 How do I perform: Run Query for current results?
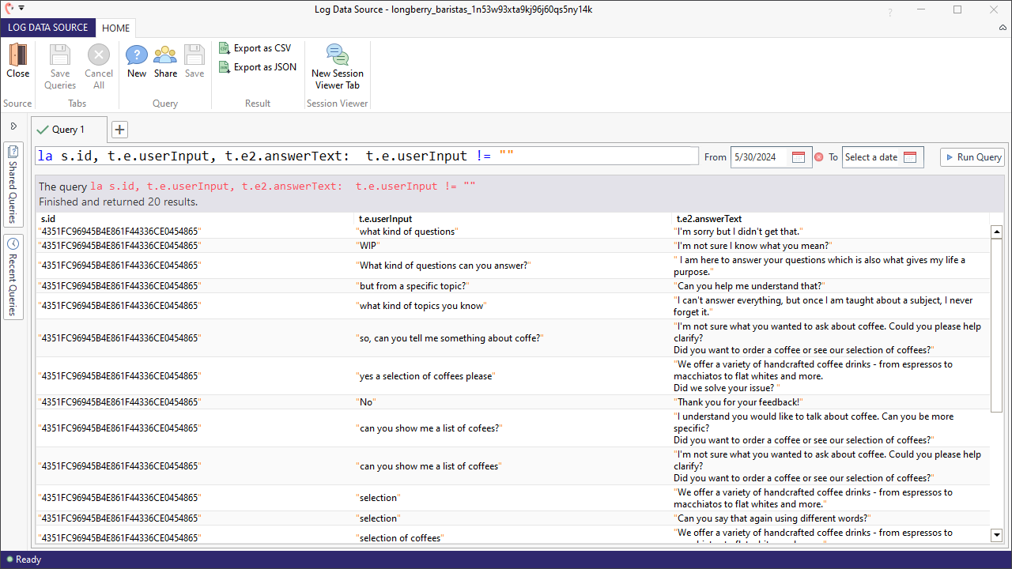(972, 156)
